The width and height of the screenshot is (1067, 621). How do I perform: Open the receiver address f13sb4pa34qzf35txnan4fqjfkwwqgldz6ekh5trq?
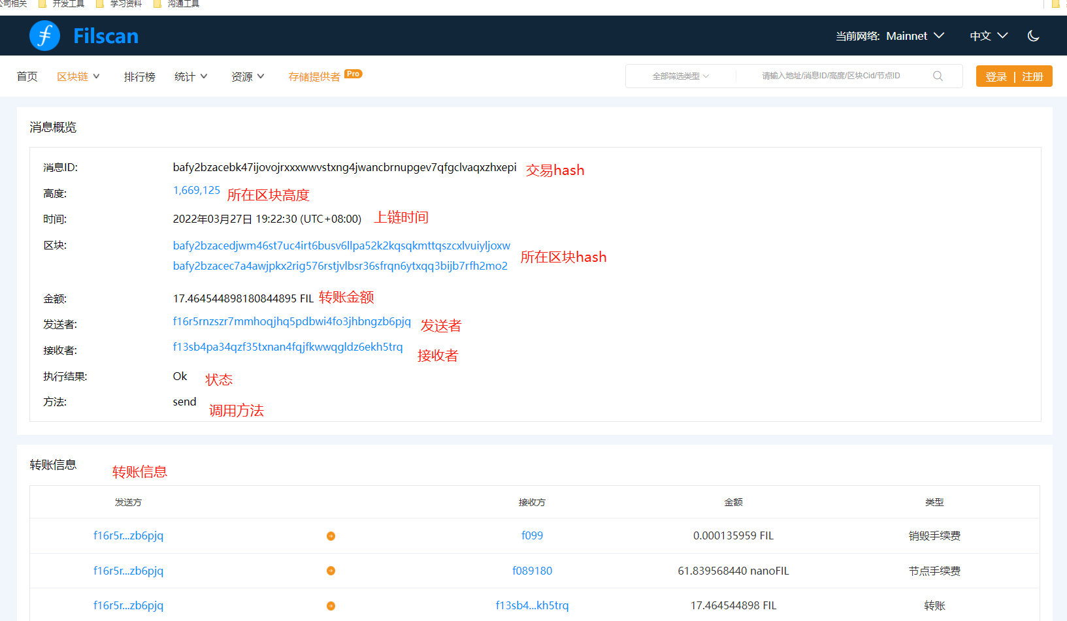tap(287, 347)
